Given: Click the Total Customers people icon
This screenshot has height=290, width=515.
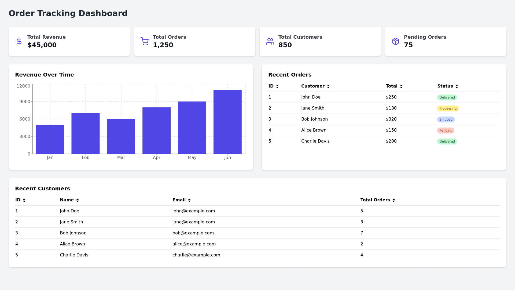Looking at the screenshot, I should coord(270,41).
